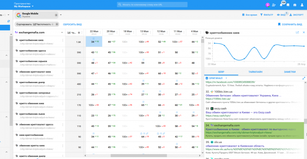Open highlighted exchangemafia.com SERP result
Viewport: 307px width, 159px height.
point(254,131)
